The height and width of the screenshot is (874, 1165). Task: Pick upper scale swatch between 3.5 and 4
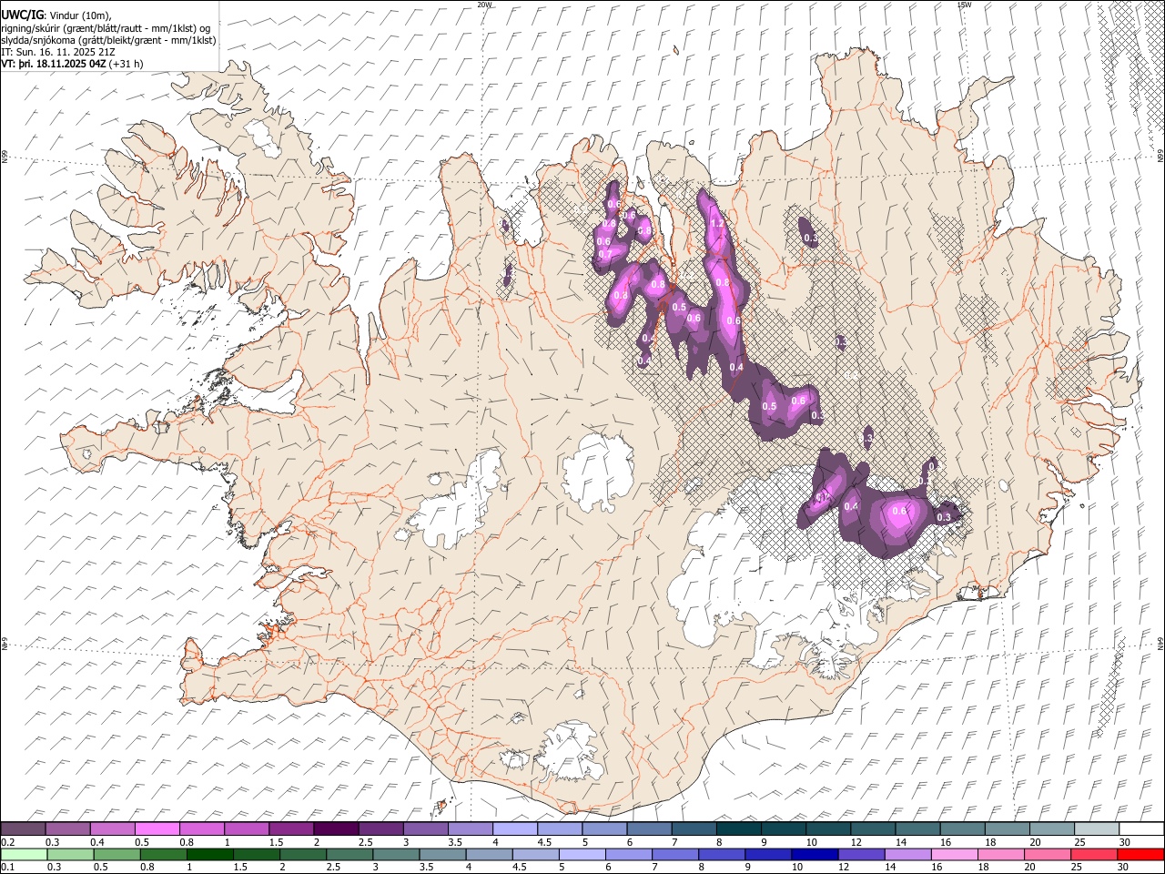pos(471,828)
